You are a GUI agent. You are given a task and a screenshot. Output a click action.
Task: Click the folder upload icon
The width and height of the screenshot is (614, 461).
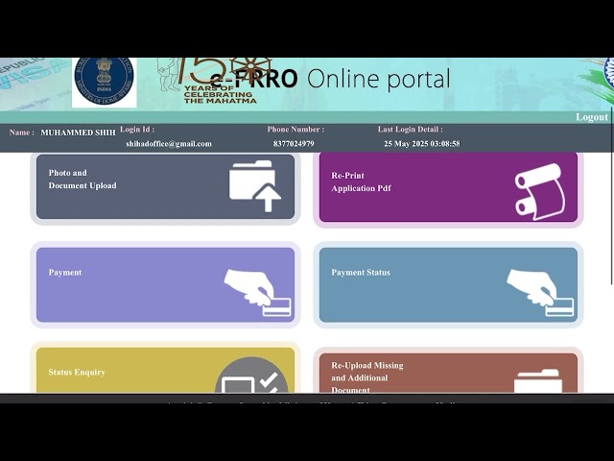255,186
